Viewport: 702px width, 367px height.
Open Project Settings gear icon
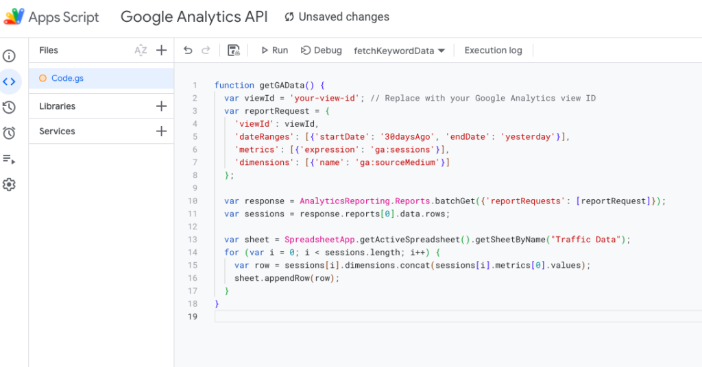tap(9, 185)
